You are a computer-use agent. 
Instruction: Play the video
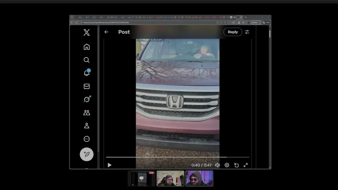click(109, 165)
